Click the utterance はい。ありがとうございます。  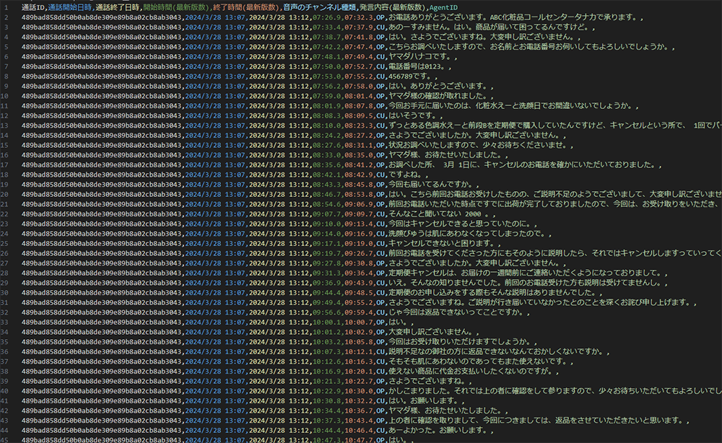pos(438,86)
